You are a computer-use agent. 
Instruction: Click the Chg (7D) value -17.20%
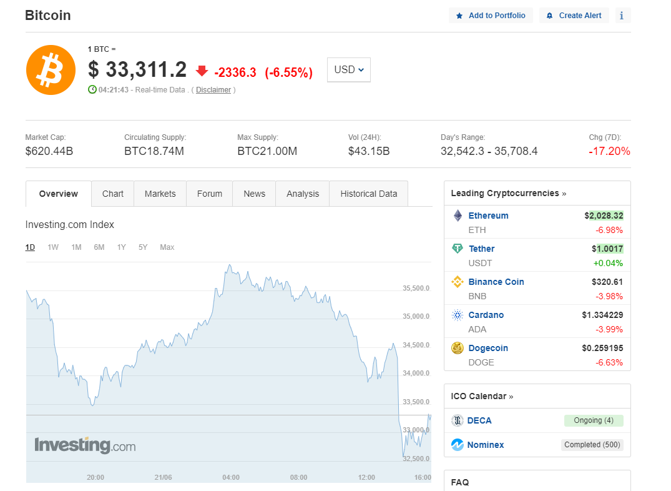tap(609, 151)
